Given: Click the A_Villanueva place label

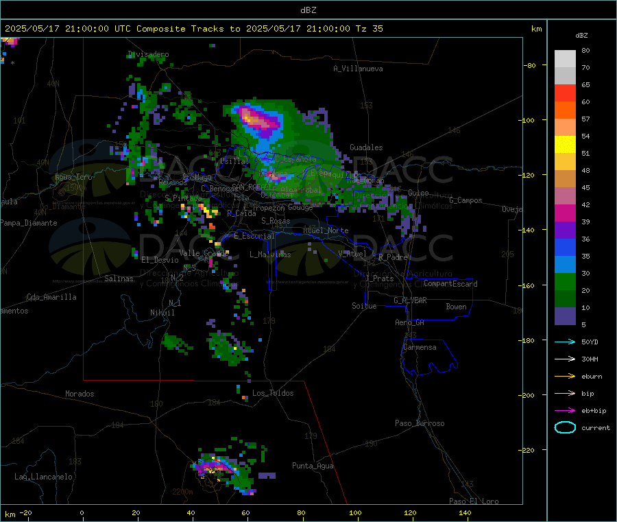Looking at the screenshot, I should (x=358, y=69).
